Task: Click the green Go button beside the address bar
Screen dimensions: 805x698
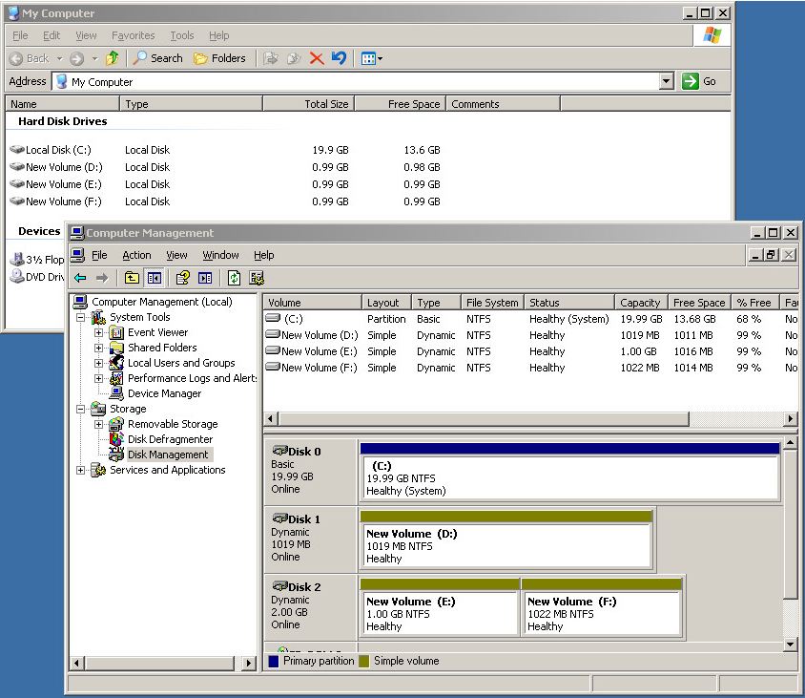Action: (699, 81)
